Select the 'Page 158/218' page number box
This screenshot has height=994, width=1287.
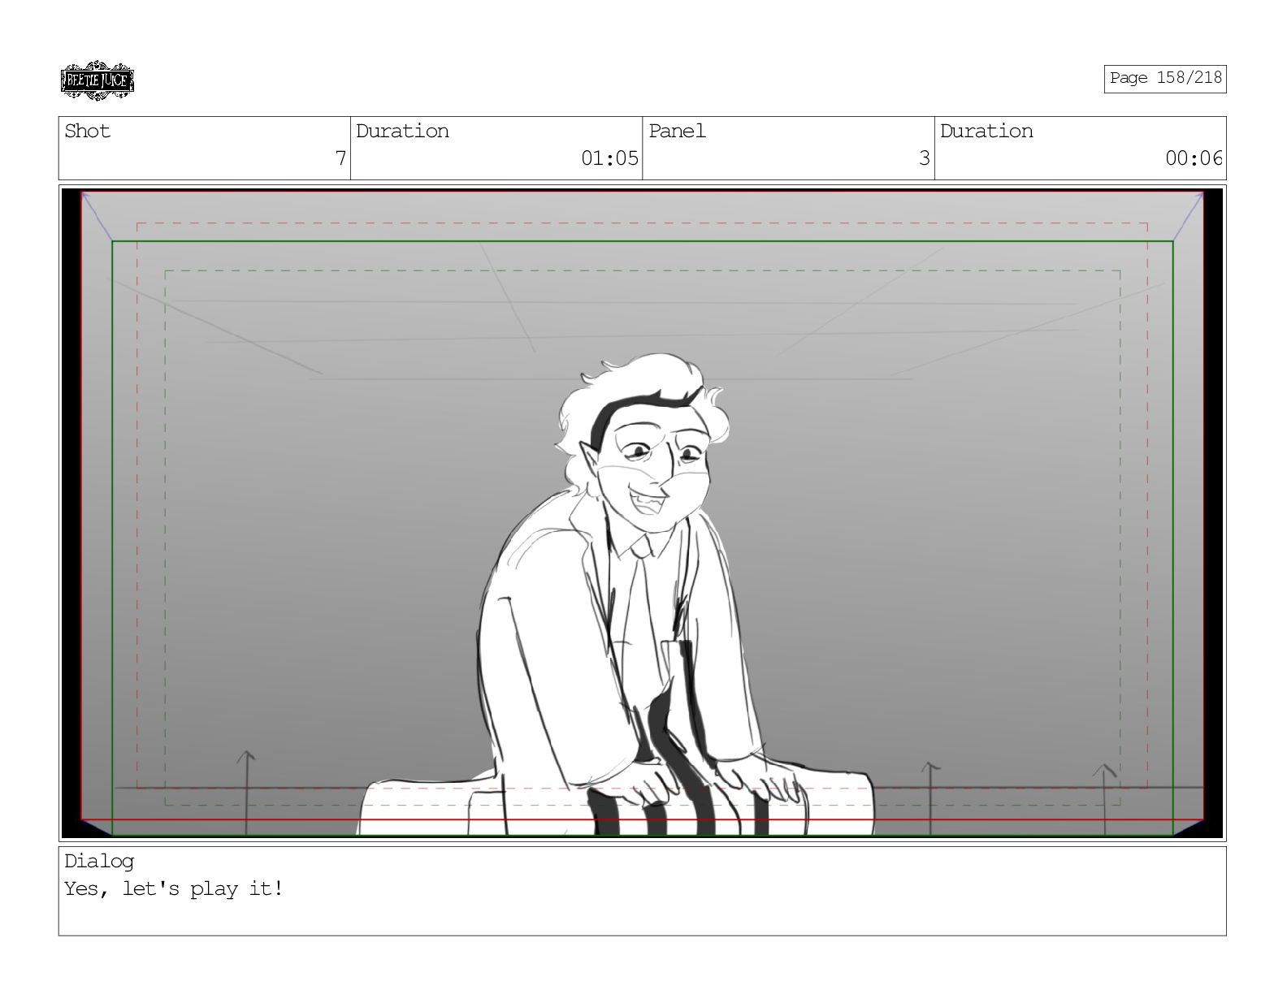point(1164,78)
